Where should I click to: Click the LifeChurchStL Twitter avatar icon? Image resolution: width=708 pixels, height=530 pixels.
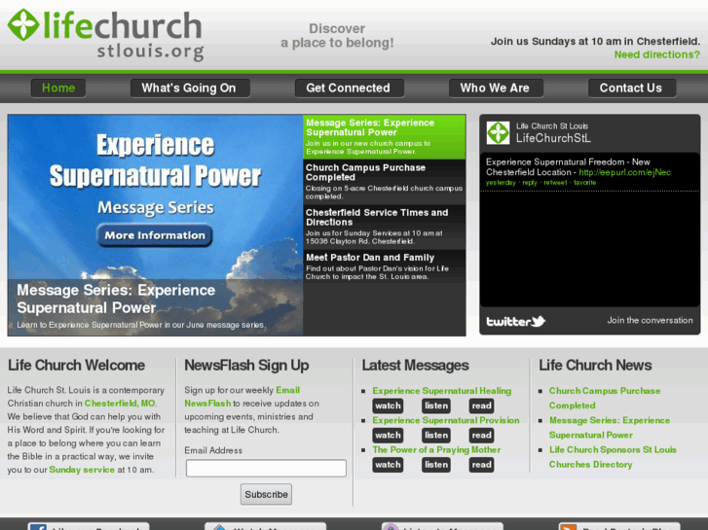pyautogui.click(x=498, y=132)
